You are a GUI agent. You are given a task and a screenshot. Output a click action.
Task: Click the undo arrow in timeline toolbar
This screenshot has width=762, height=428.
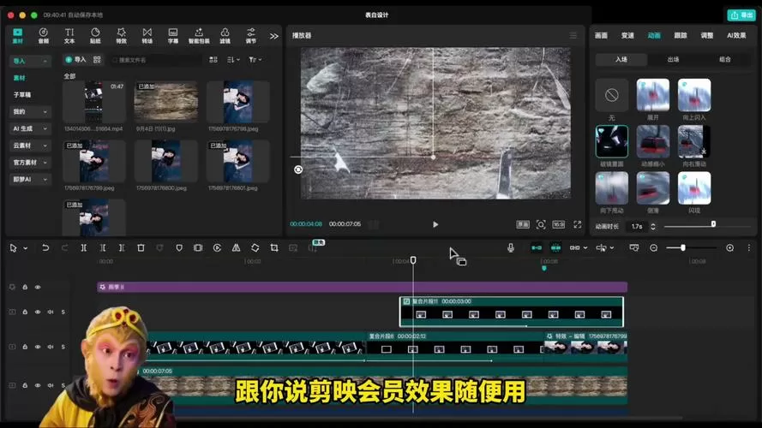(x=45, y=248)
